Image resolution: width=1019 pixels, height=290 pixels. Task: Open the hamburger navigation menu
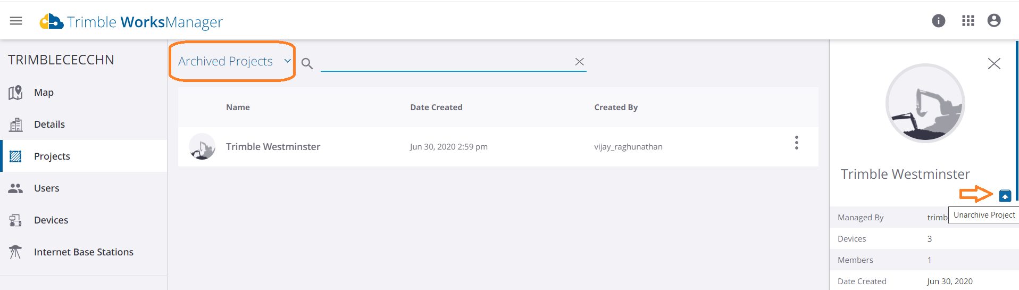(16, 21)
